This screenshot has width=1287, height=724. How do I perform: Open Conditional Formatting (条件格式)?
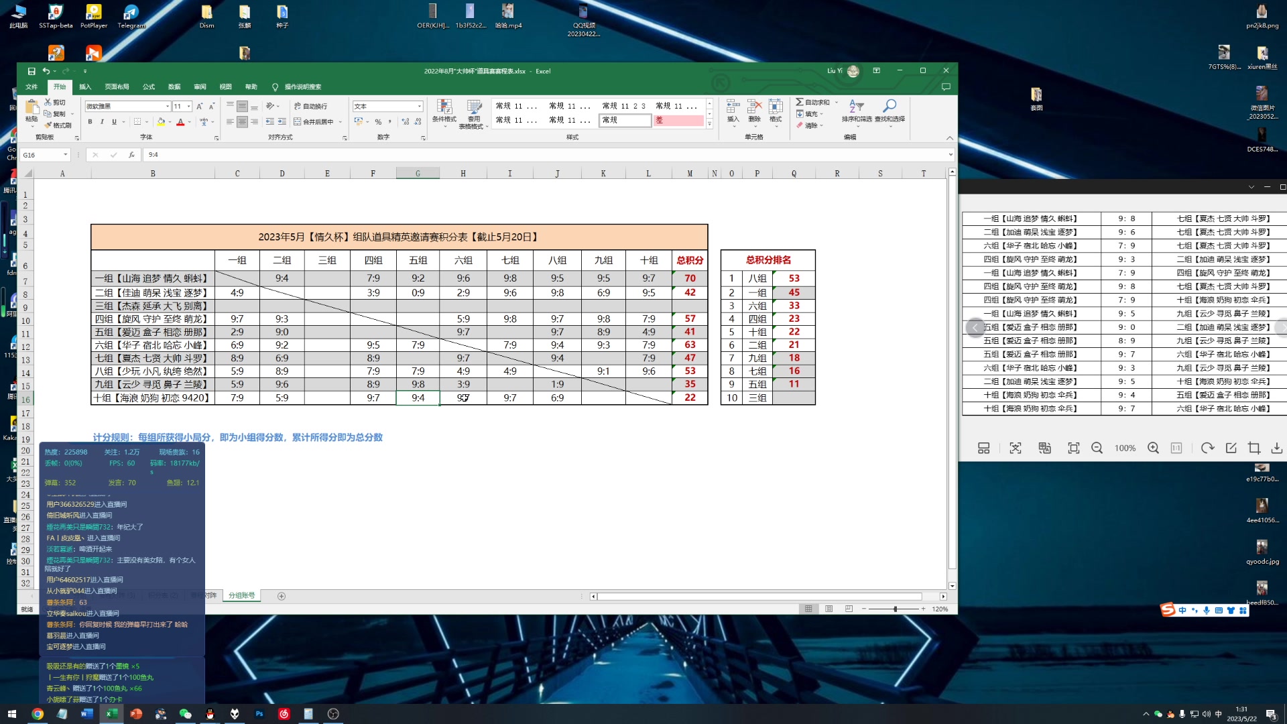point(444,114)
